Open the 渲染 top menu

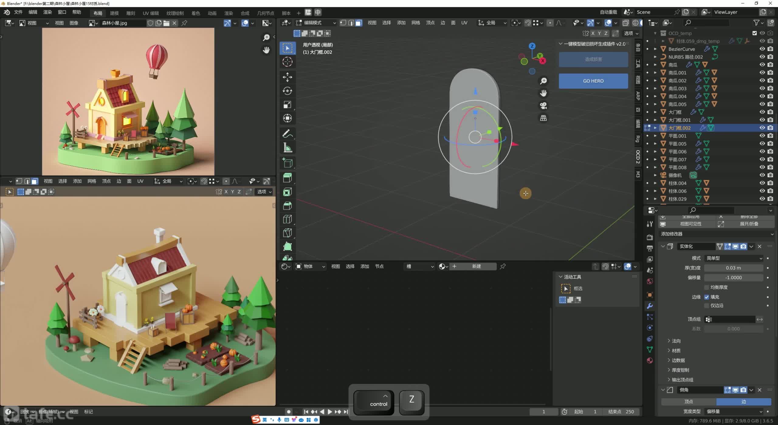click(x=47, y=12)
